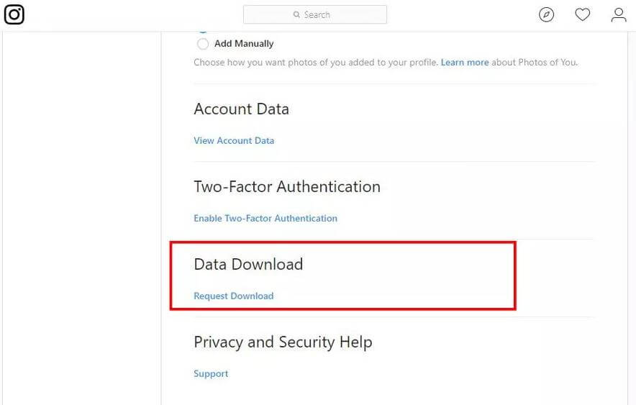Click the Account Data heading
This screenshot has height=405, width=636.
241,109
